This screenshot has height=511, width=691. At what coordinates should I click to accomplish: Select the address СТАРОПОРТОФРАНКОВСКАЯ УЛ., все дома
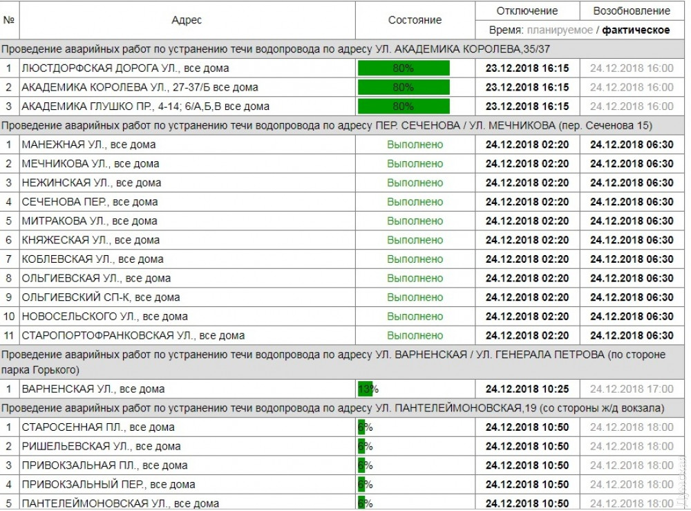click(133, 335)
